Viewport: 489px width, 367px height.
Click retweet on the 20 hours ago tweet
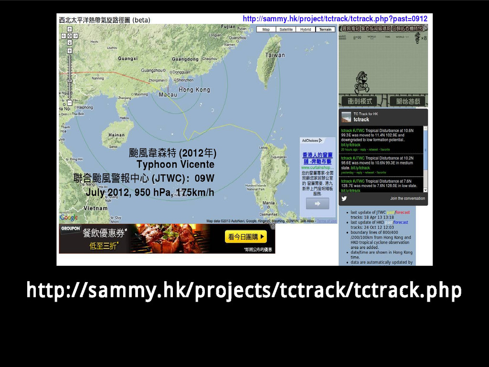tap(373, 149)
